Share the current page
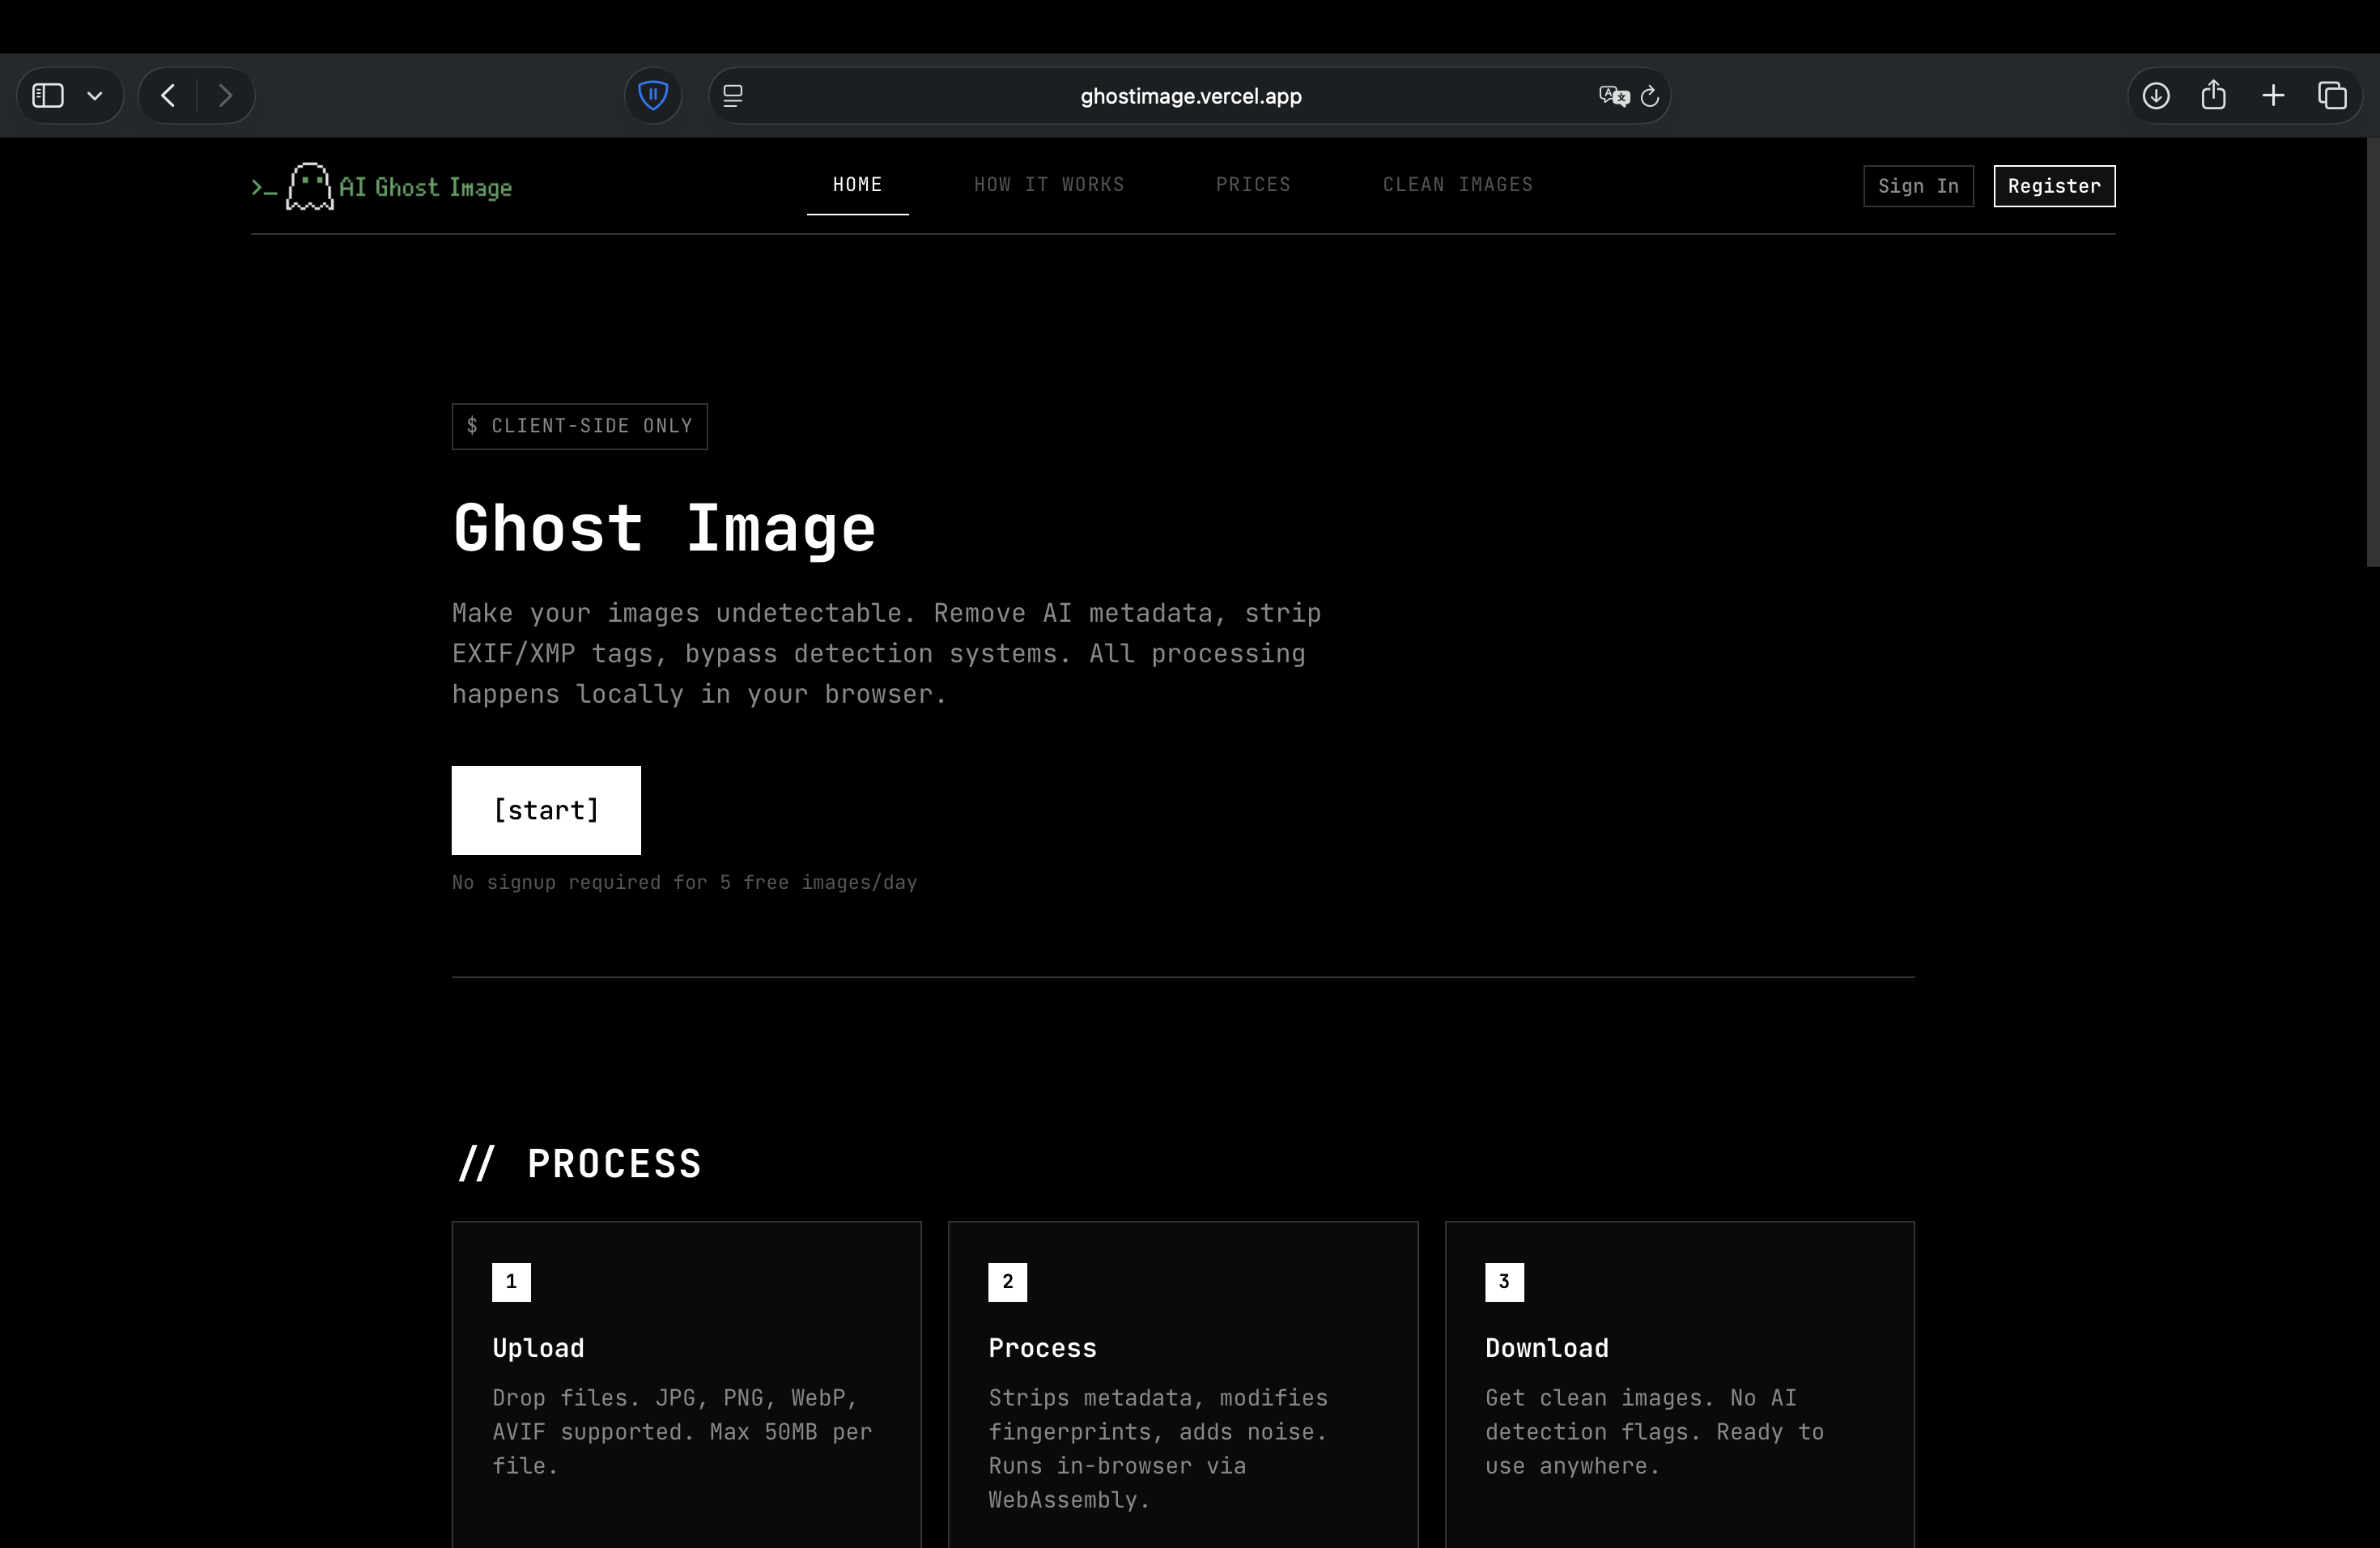 tap(2214, 95)
